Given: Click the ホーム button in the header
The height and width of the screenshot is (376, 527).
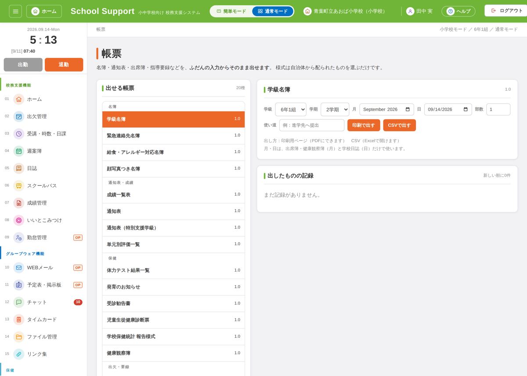Looking at the screenshot, I should tap(44, 11).
